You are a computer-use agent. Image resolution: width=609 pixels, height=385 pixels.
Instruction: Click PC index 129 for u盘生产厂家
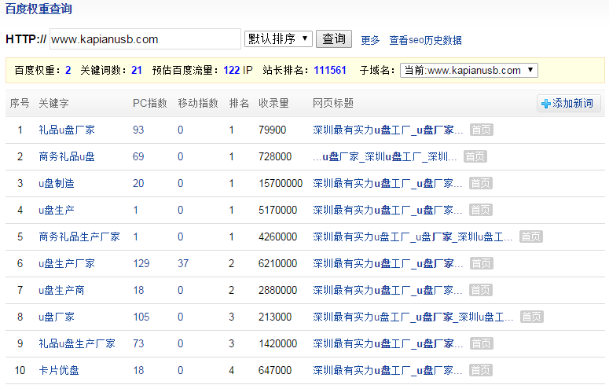[x=141, y=264]
